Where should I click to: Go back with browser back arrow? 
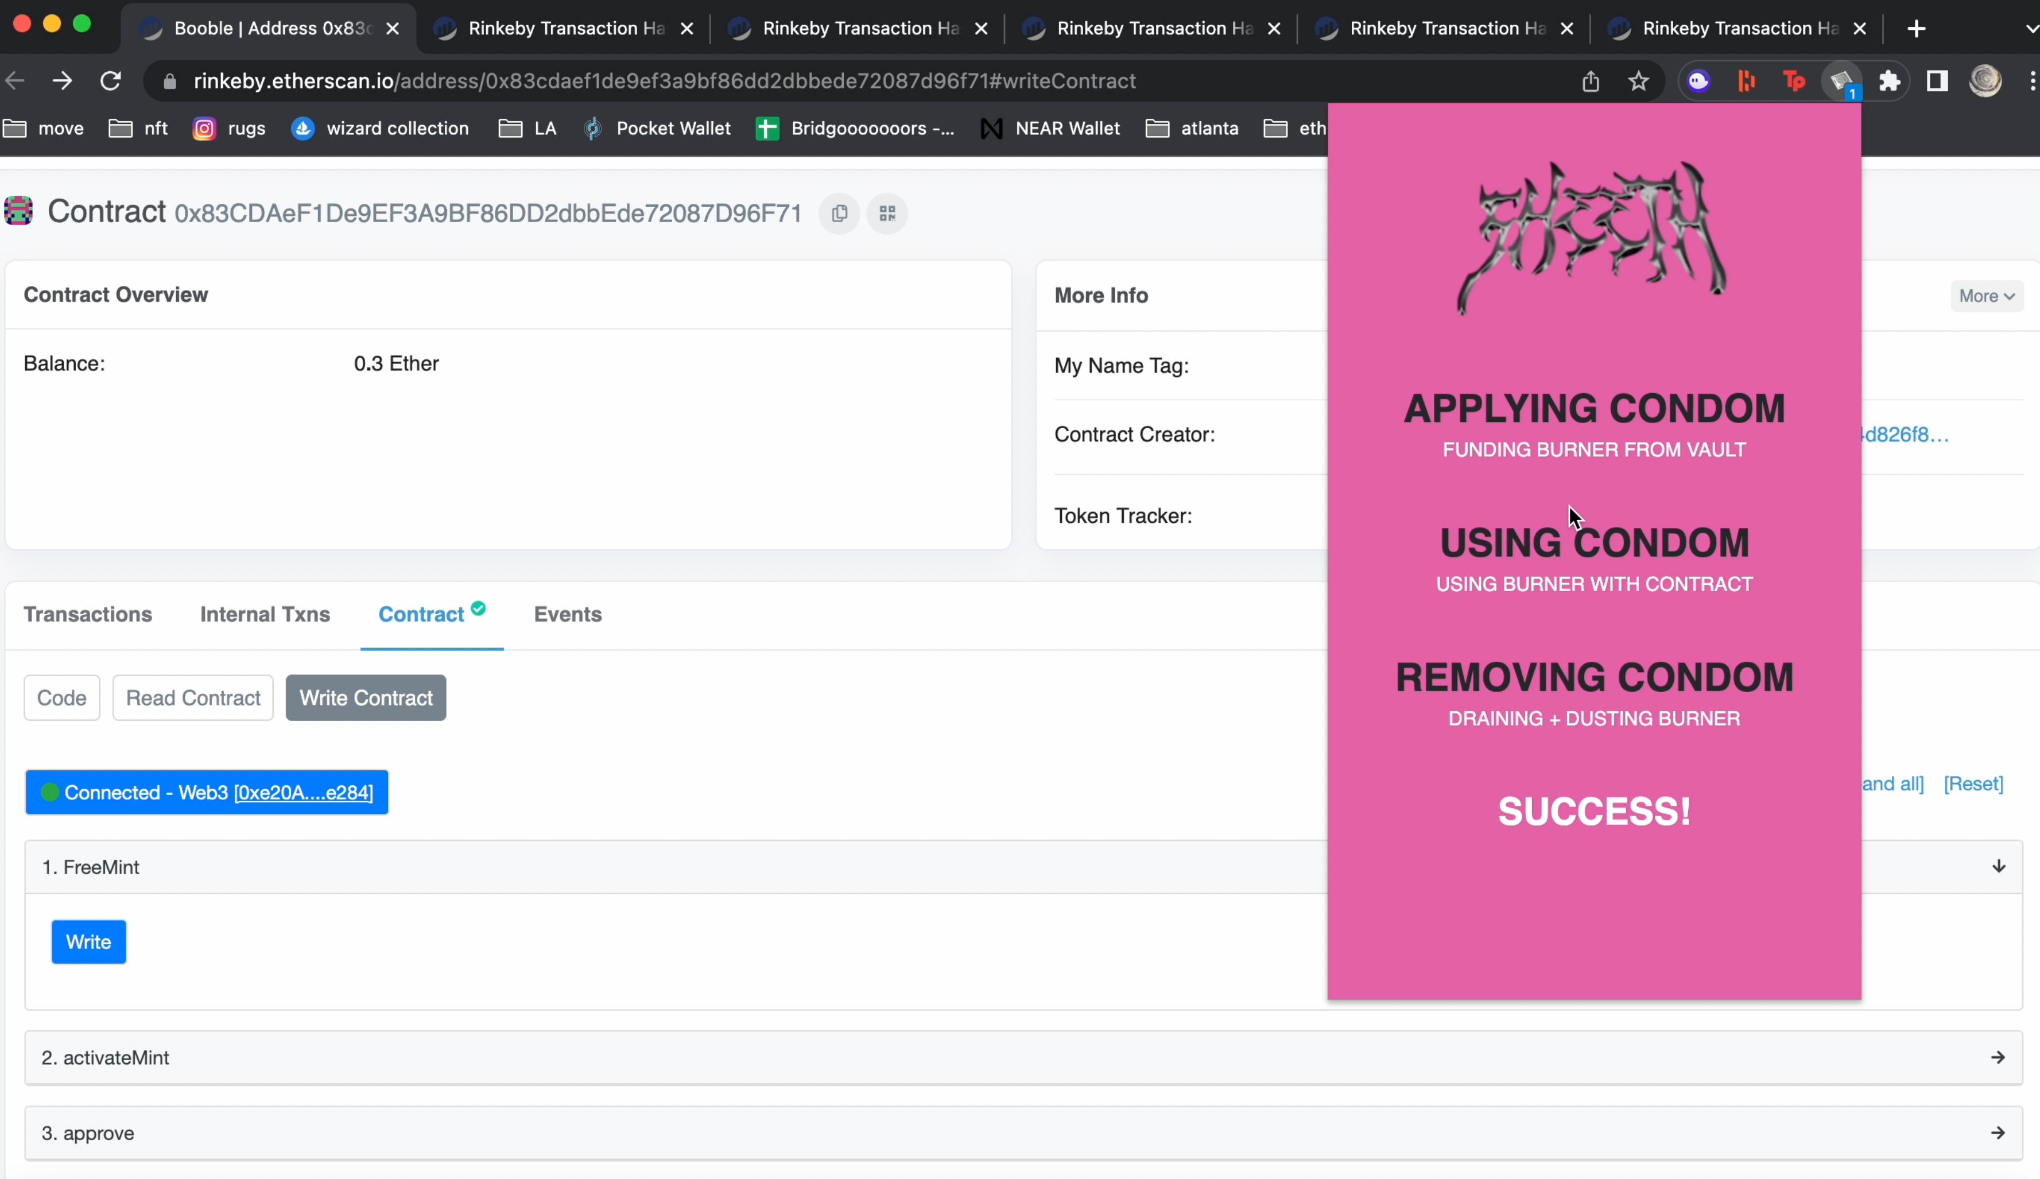coord(14,81)
